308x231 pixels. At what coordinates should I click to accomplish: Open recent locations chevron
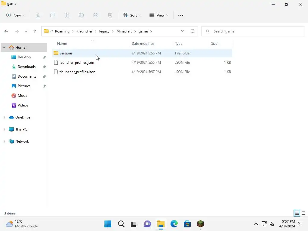26,31
